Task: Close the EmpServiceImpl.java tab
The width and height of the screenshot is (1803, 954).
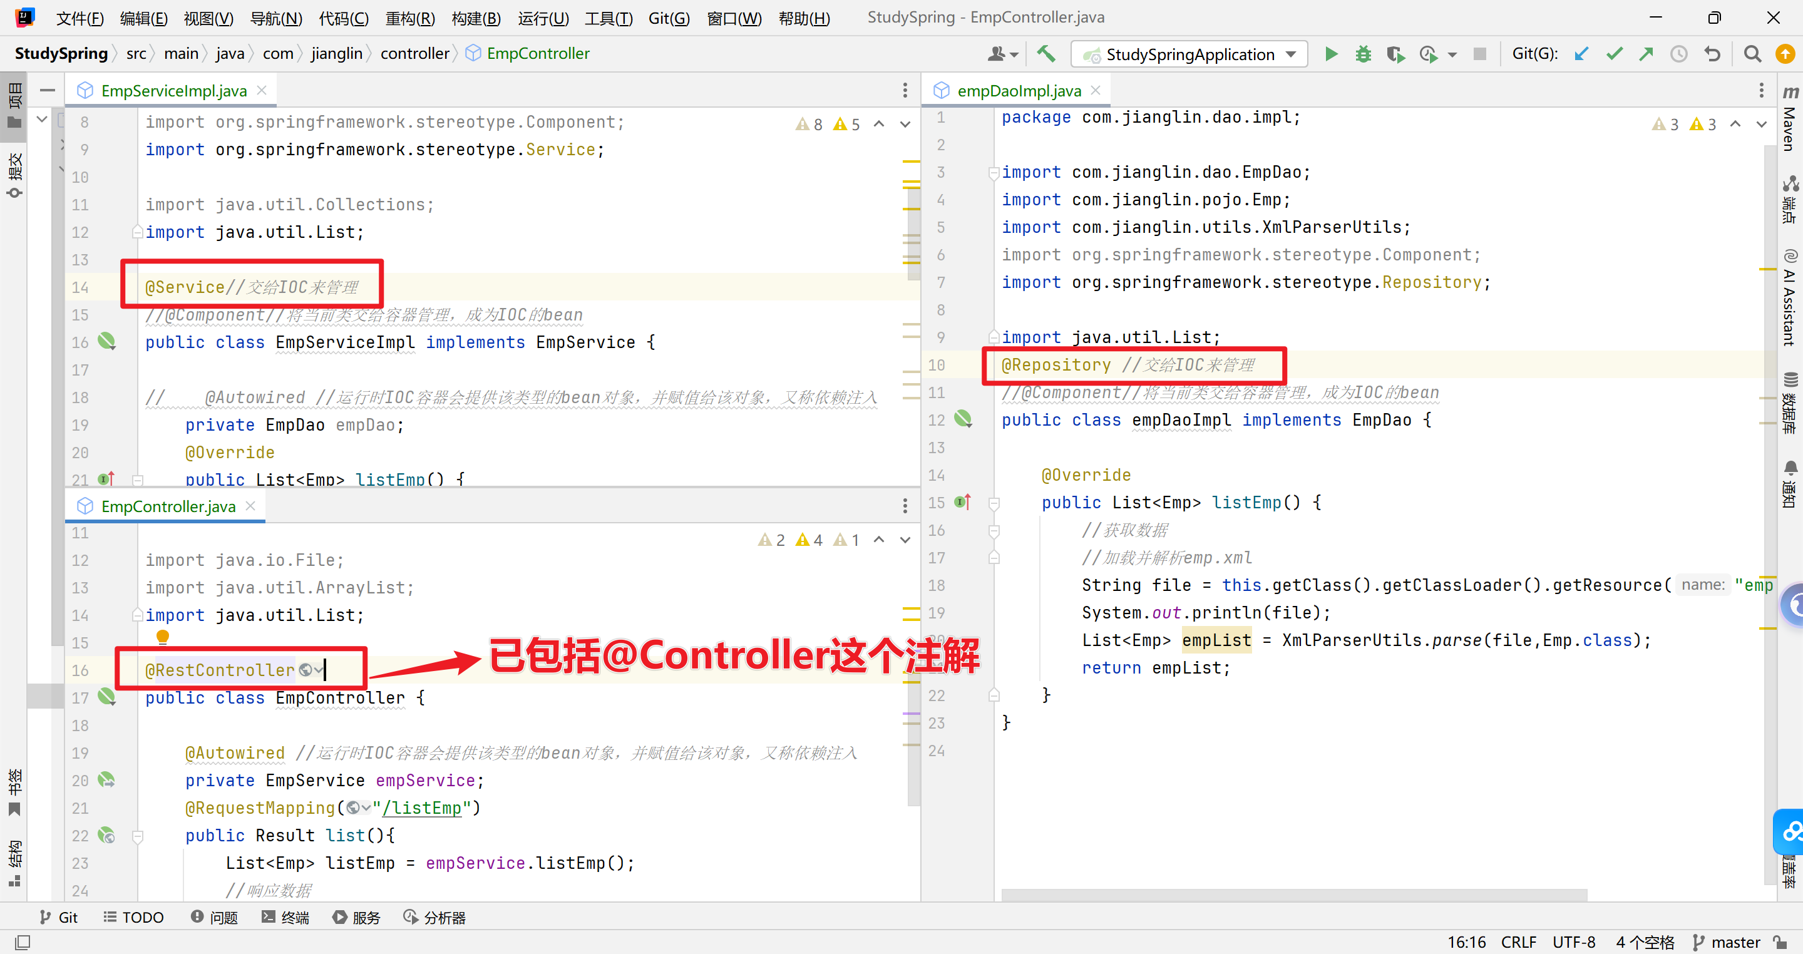Action: 262,90
